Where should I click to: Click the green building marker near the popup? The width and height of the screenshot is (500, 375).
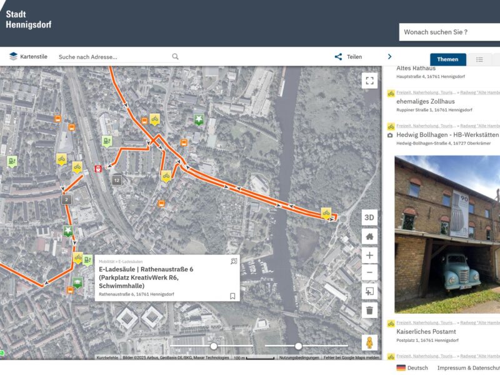point(77,282)
